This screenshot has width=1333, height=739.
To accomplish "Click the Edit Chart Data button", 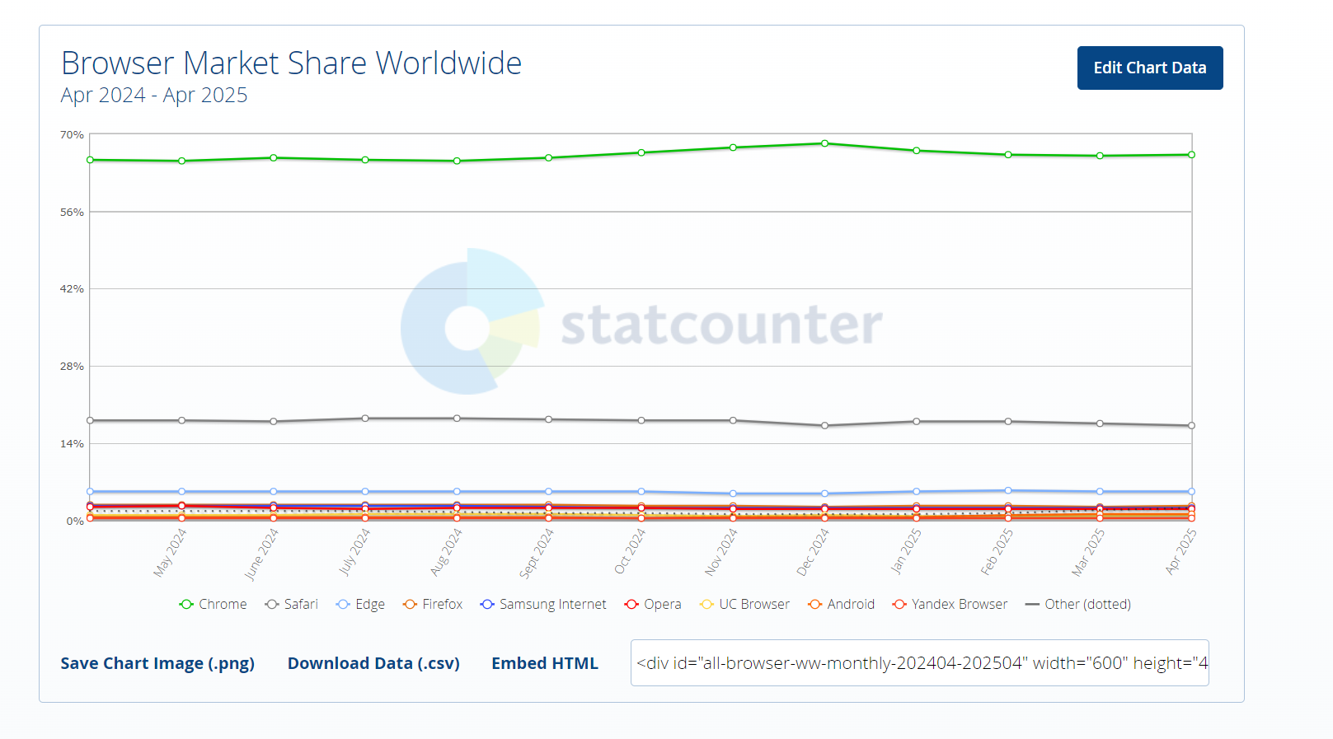I will 1149,68.
